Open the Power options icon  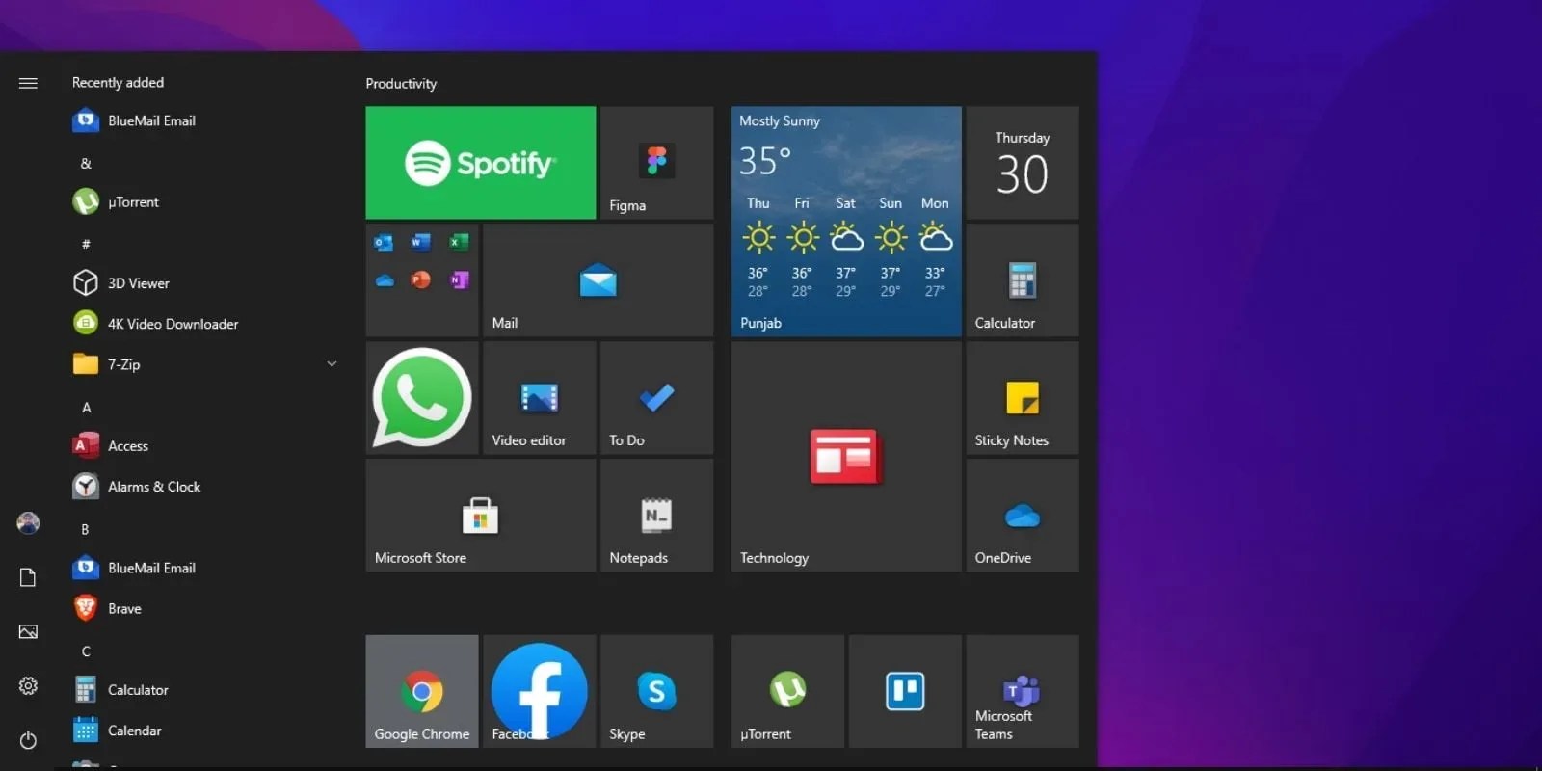coord(28,740)
